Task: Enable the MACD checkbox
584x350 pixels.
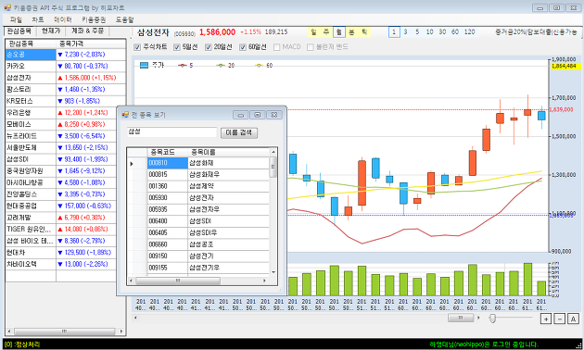Action: (x=277, y=47)
